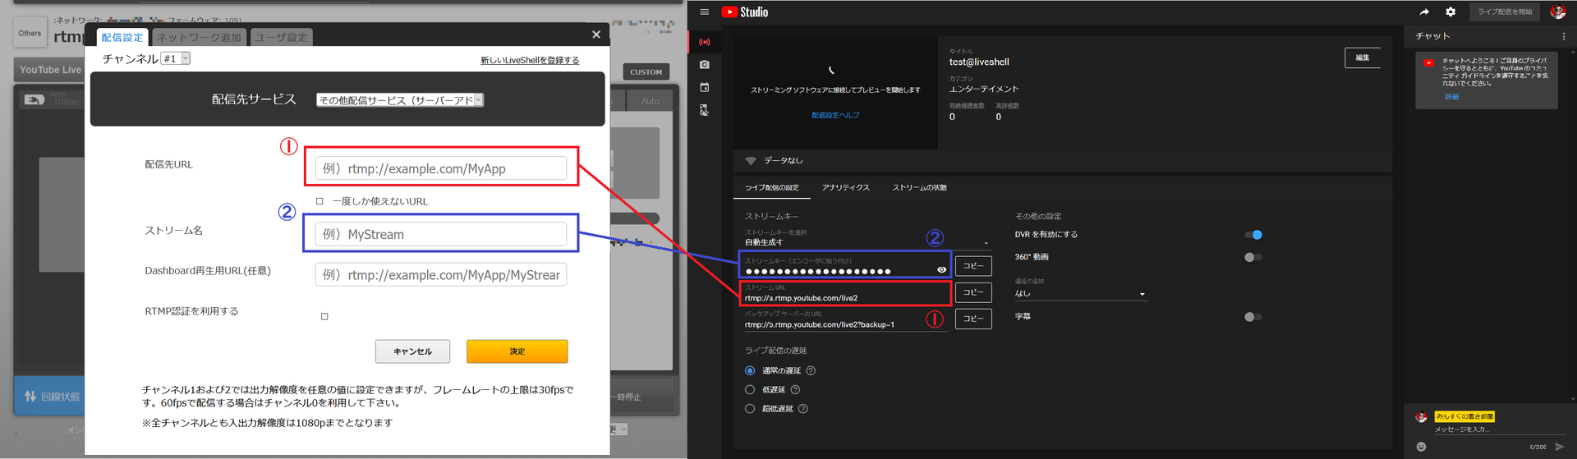The image size is (1577, 459).
Task: Click the stream title test@liveshell
Action: [979, 62]
